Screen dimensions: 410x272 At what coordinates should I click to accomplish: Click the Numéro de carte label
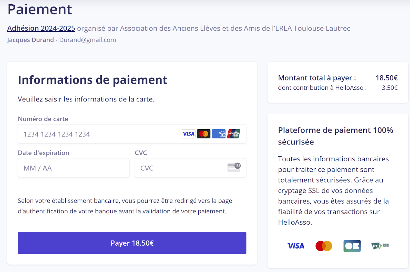[43, 119]
